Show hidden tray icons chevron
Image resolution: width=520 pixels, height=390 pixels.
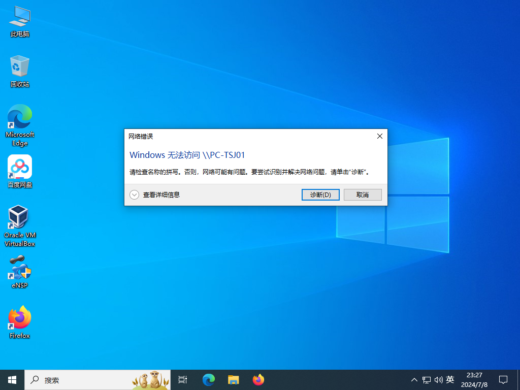tap(414, 380)
